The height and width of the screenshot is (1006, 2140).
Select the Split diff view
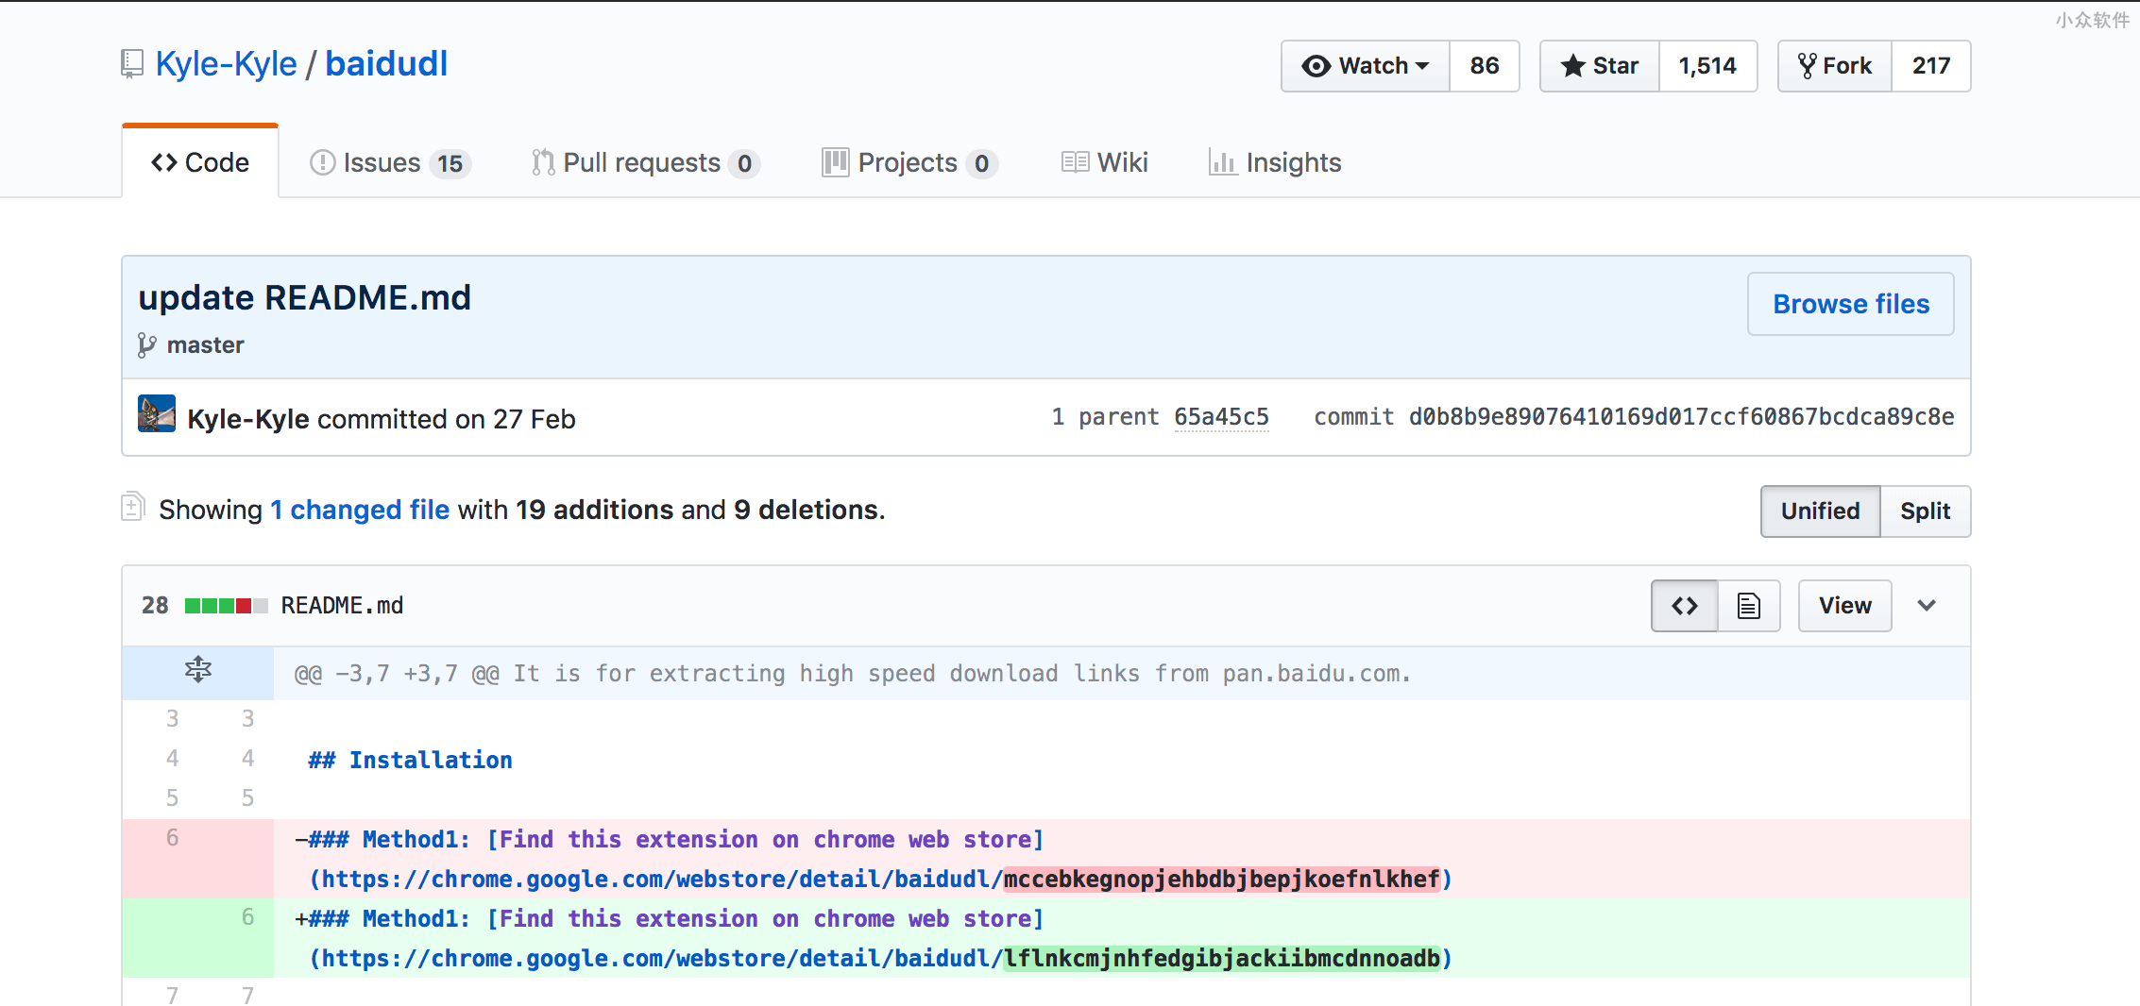tap(1925, 511)
